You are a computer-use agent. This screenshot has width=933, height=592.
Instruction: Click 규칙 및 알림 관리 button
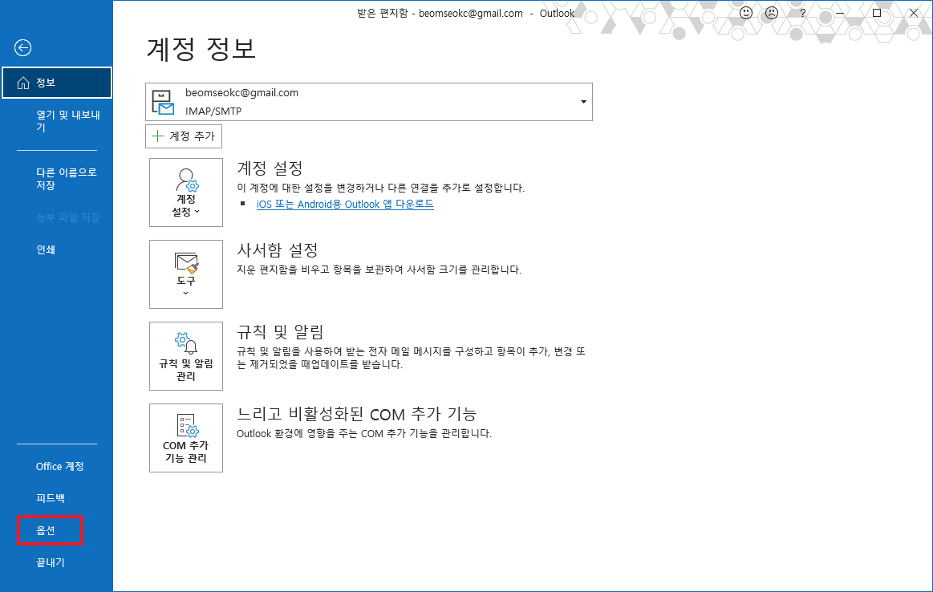[186, 356]
